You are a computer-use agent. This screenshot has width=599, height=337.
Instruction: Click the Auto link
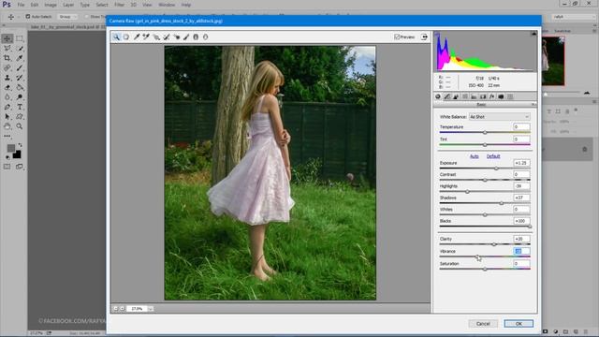pos(475,156)
